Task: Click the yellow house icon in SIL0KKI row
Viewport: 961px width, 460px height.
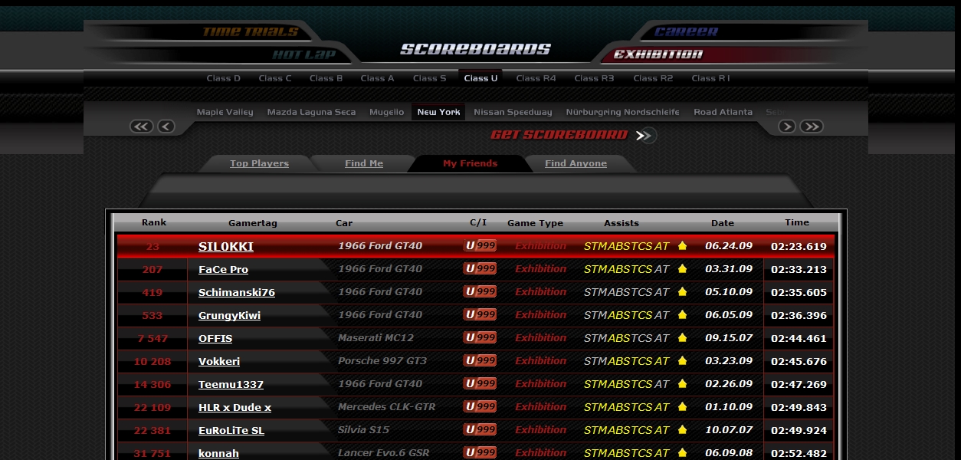Action: pyautogui.click(x=682, y=246)
